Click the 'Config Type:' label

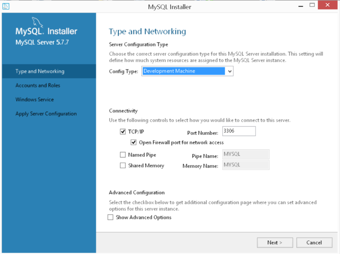pyautogui.click(x=123, y=71)
